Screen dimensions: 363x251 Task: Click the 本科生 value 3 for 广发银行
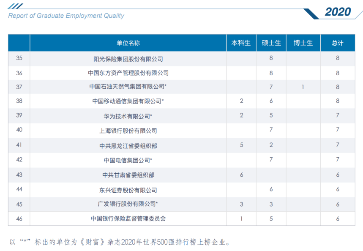pyautogui.click(x=241, y=204)
